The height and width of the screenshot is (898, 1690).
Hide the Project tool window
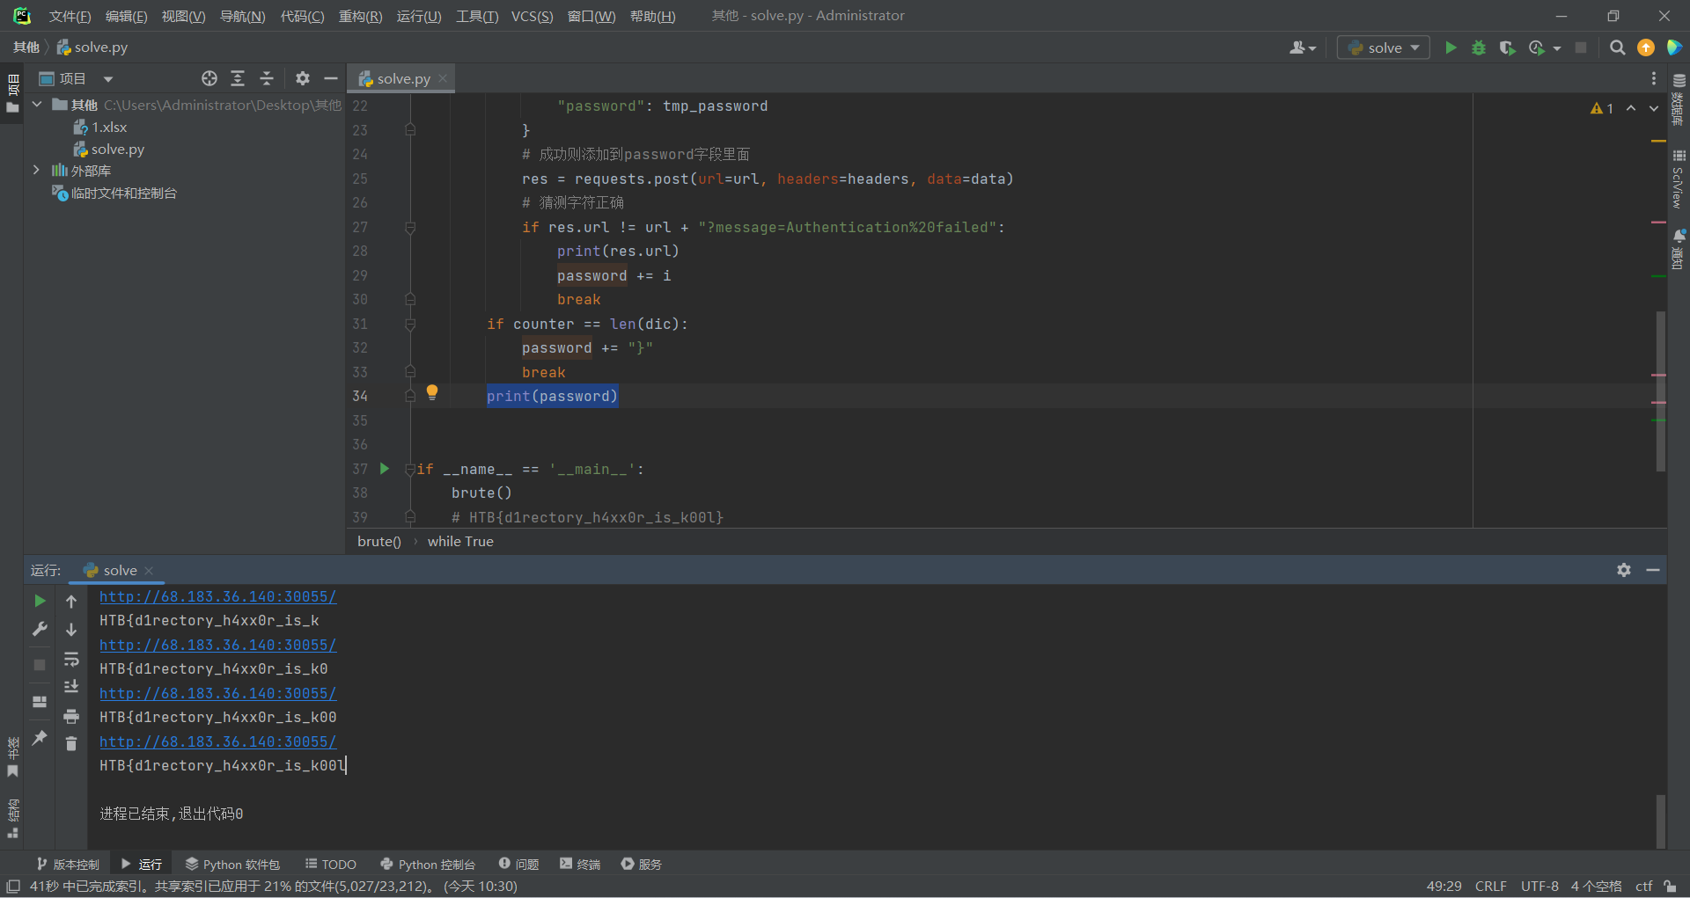(x=331, y=78)
